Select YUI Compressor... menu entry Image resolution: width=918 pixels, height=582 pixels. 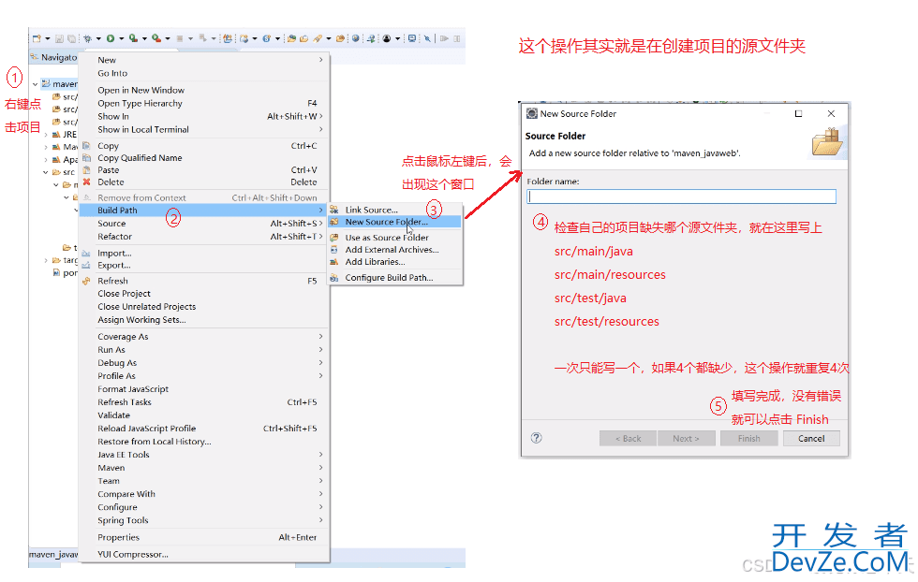click(x=204, y=554)
